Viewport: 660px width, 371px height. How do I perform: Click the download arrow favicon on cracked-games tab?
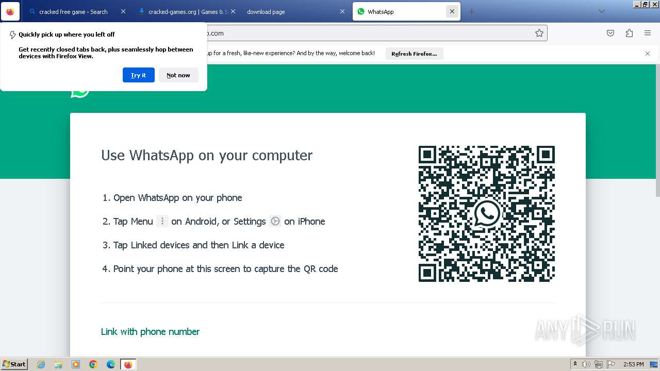[x=142, y=11]
